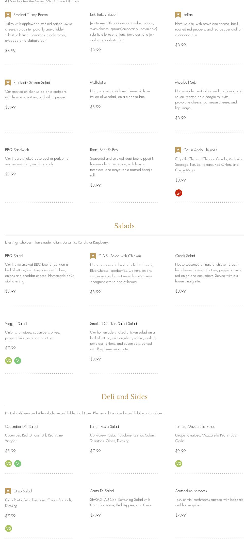This screenshot has height=543, width=245.
Task: Click the VG badge under Tomato Mozzarella Salad
Action: tap(179, 464)
